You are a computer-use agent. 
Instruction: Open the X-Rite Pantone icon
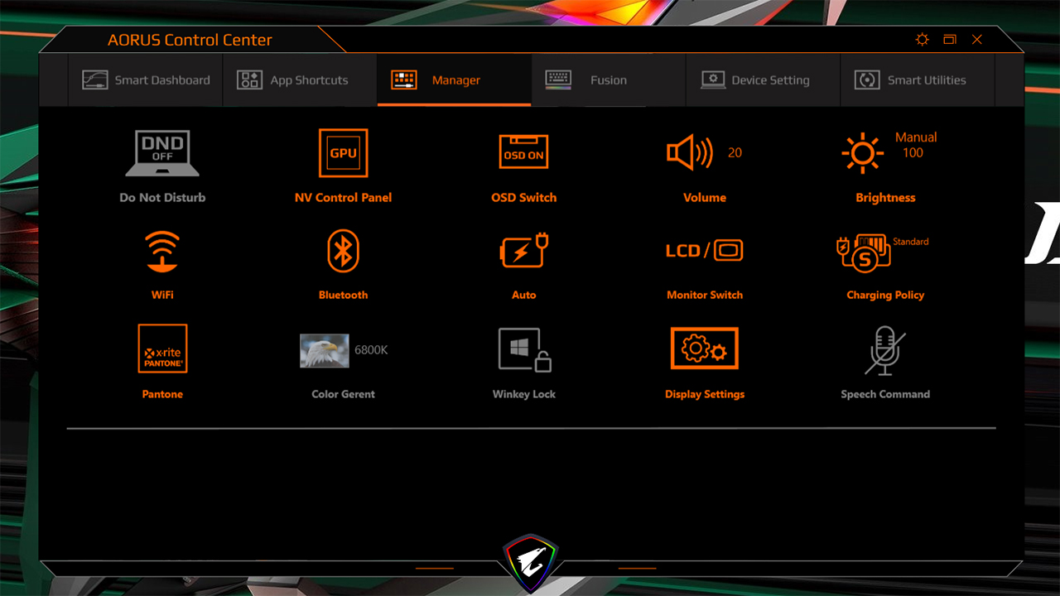(x=162, y=349)
